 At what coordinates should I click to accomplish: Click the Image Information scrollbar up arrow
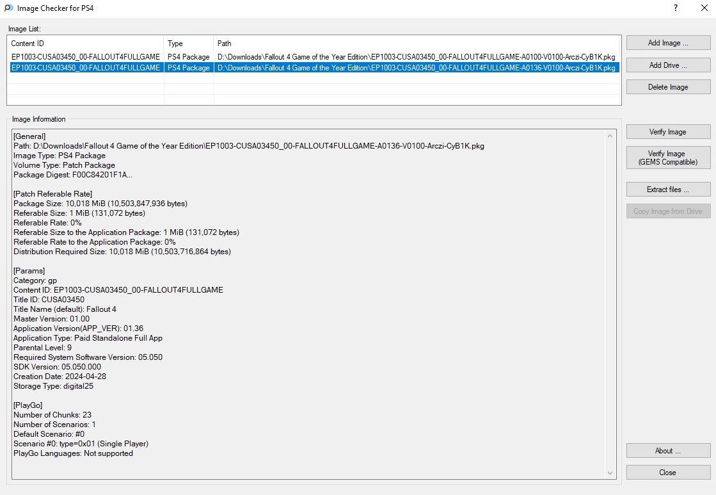(611, 136)
